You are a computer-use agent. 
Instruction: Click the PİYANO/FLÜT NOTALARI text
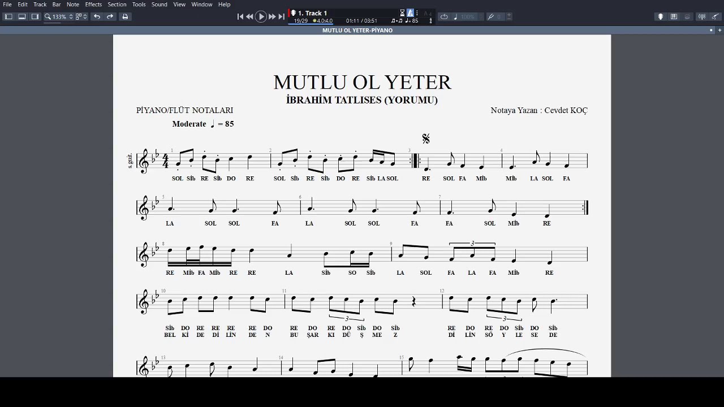point(184,110)
